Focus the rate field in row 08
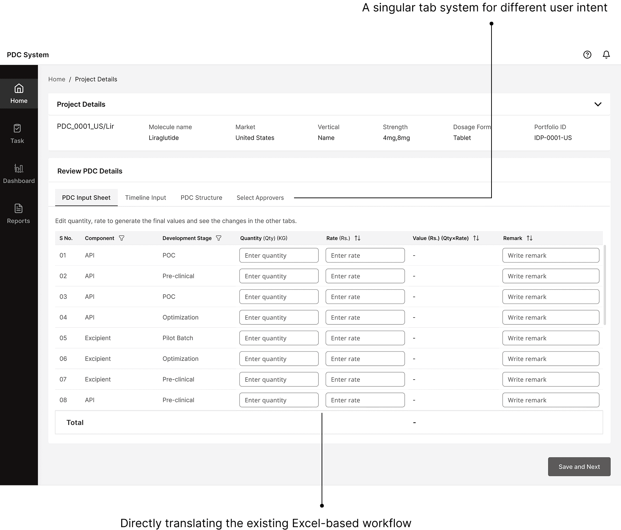The width and height of the screenshot is (621, 530). [365, 400]
